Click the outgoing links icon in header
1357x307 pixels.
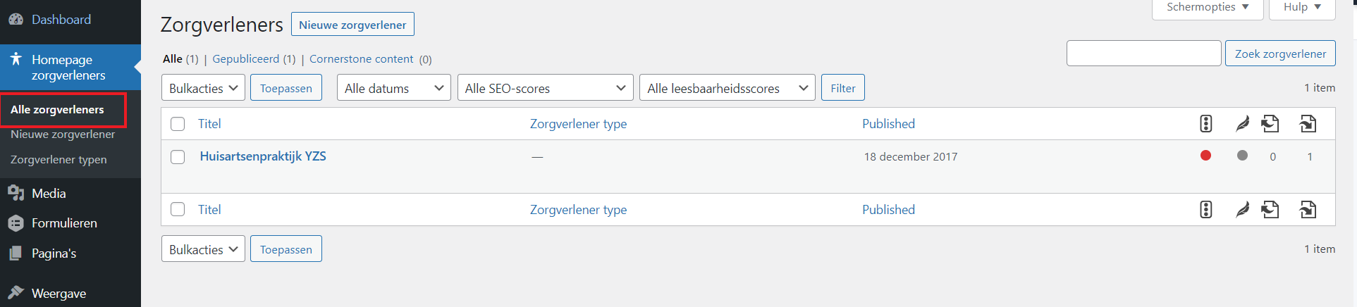[x=1270, y=124]
